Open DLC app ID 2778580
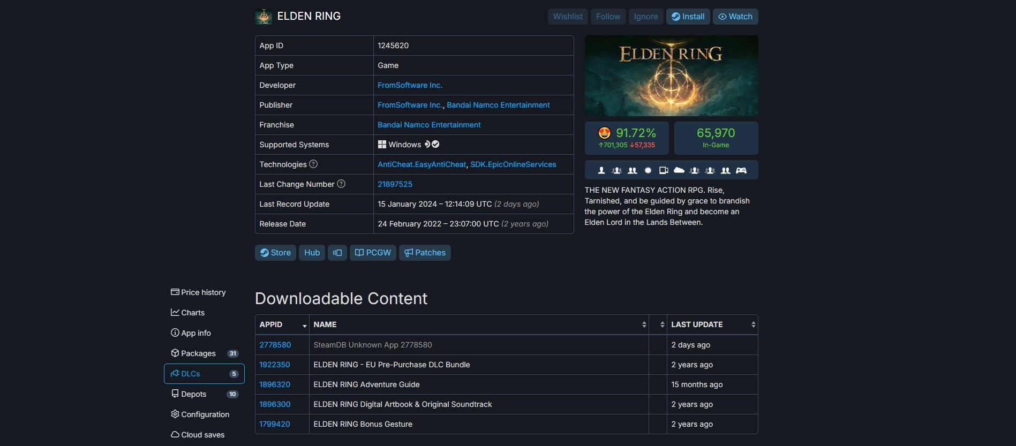The image size is (1016, 446). click(x=275, y=345)
